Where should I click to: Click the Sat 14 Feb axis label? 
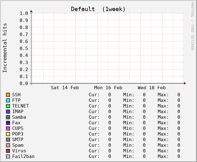[x=65, y=88]
